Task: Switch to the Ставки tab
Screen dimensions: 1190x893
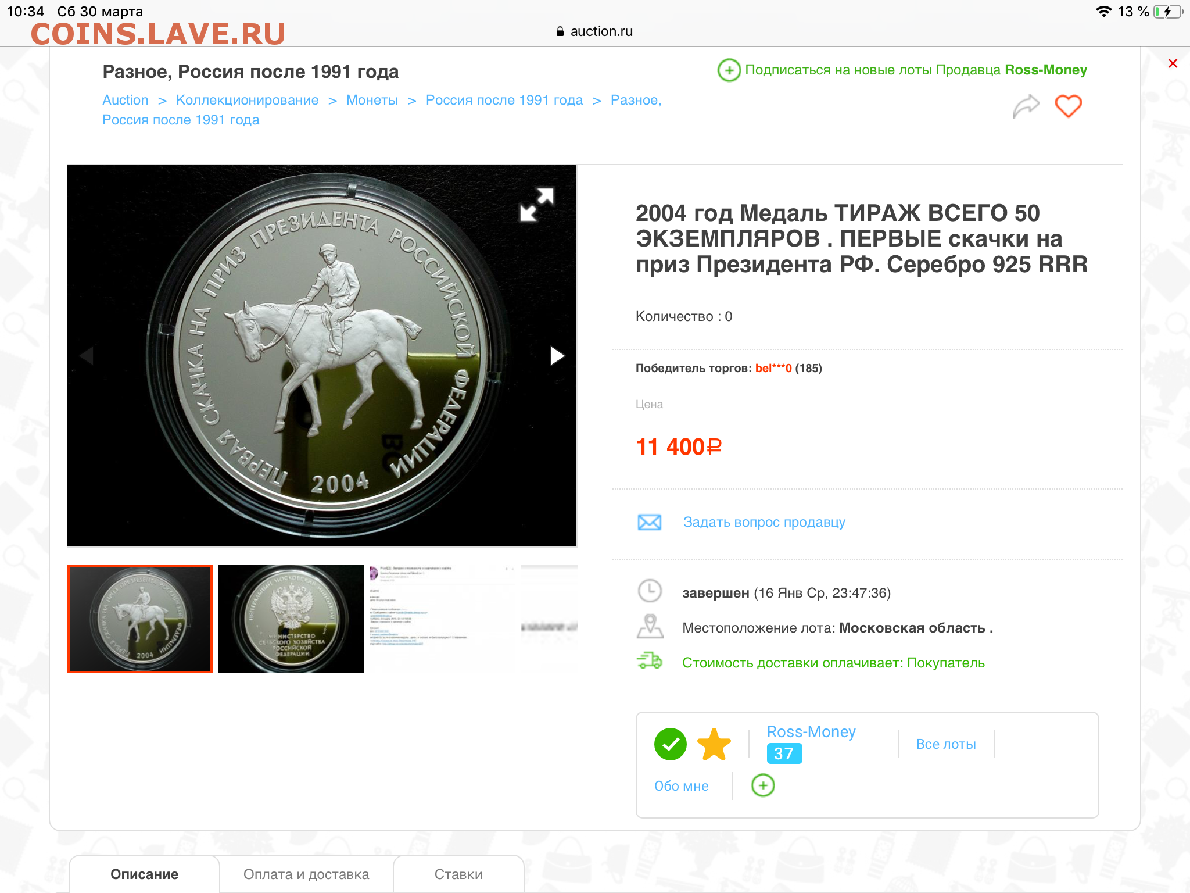Action: [x=458, y=874]
